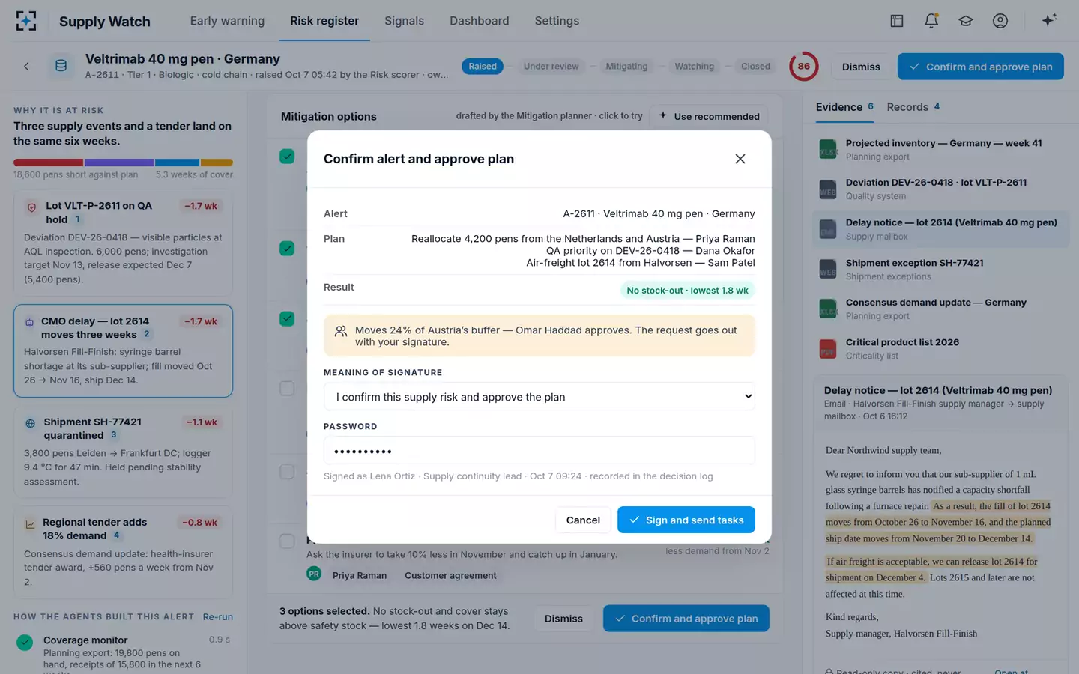Click the risk score 86 ring
This screenshot has width=1079, height=674.
(804, 66)
